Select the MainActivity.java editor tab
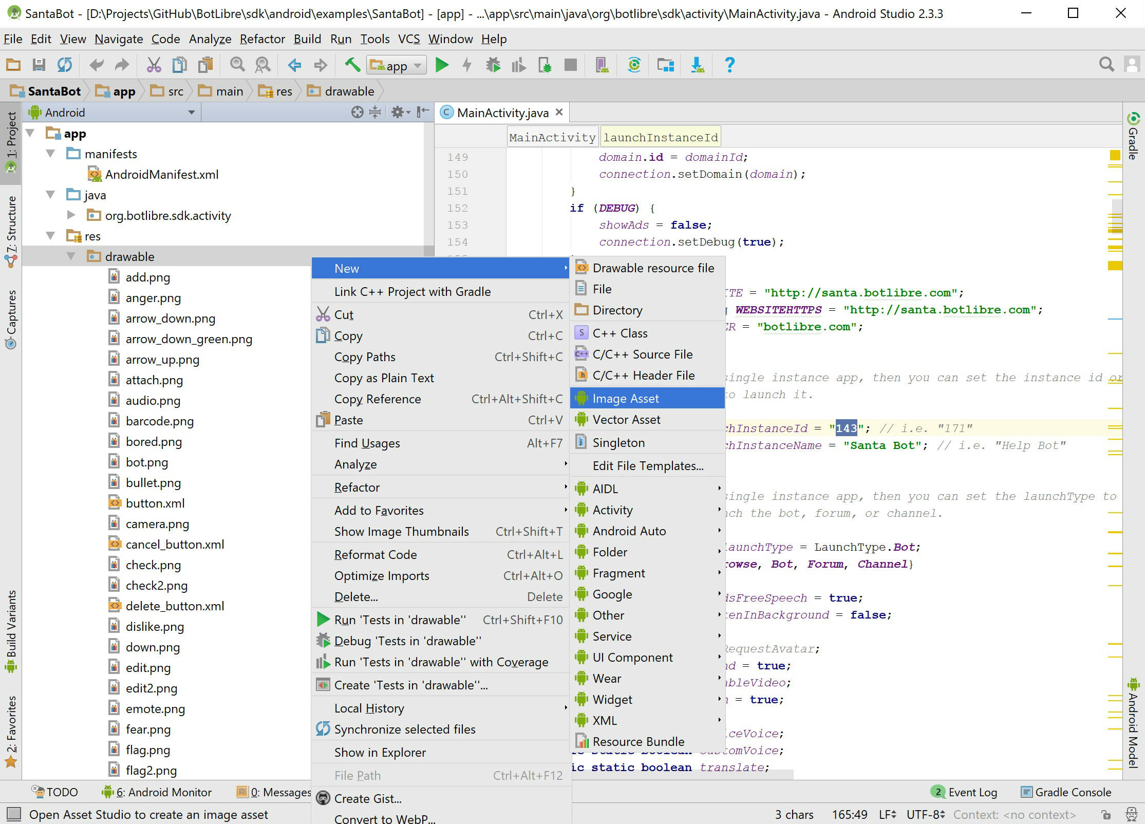The width and height of the screenshot is (1145, 824). tap(502, 113)
